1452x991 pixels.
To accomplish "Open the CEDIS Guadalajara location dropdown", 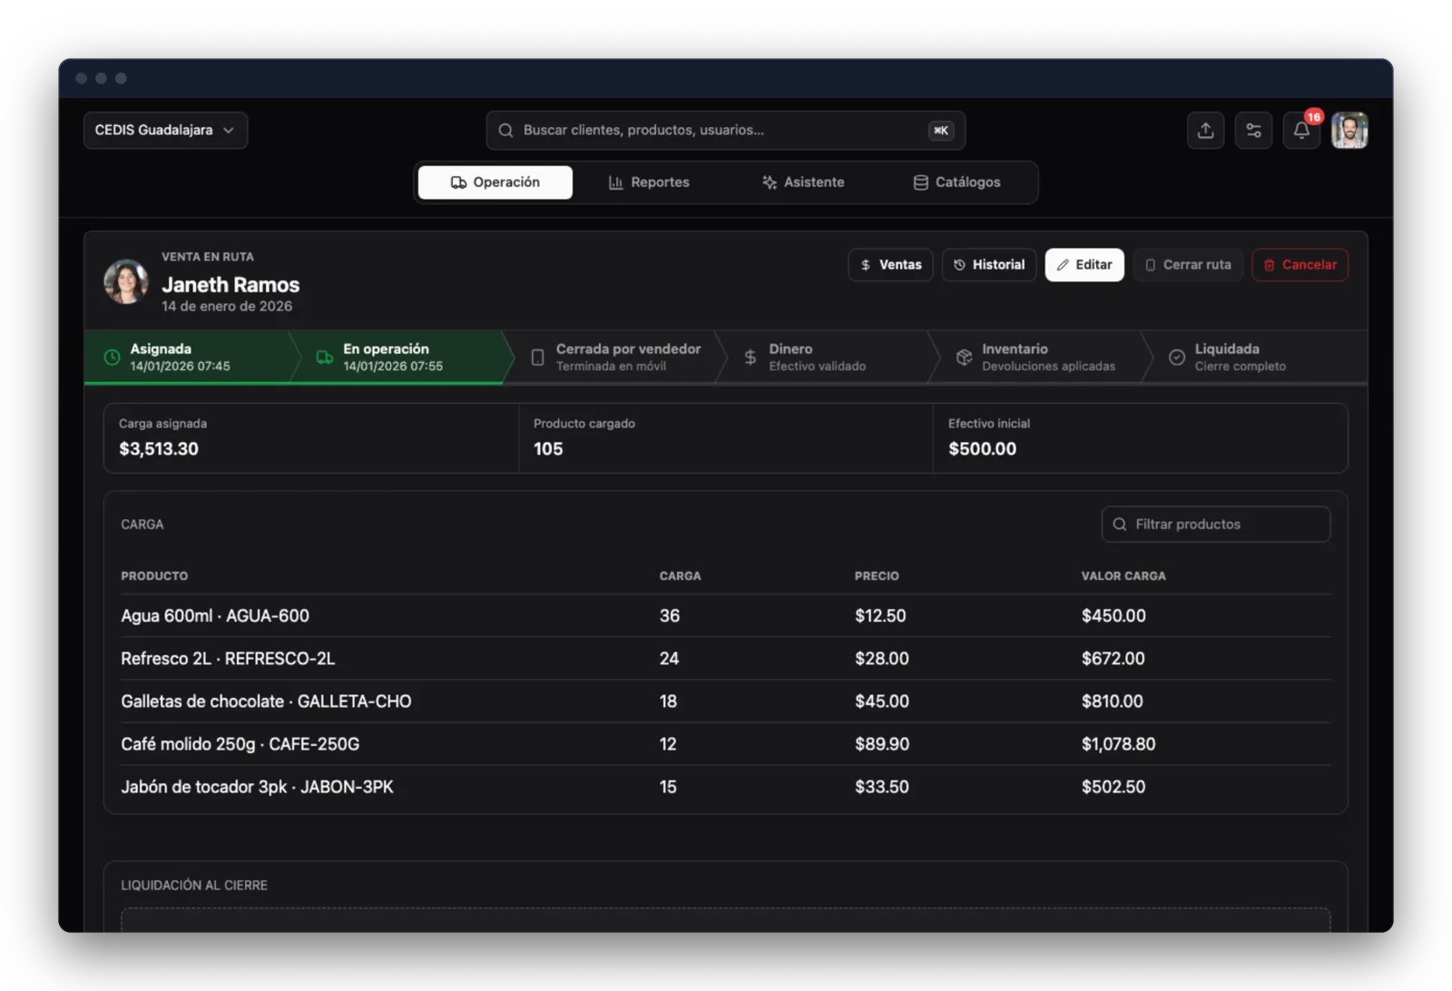I will pyautogui.click(x=165, y=130).
